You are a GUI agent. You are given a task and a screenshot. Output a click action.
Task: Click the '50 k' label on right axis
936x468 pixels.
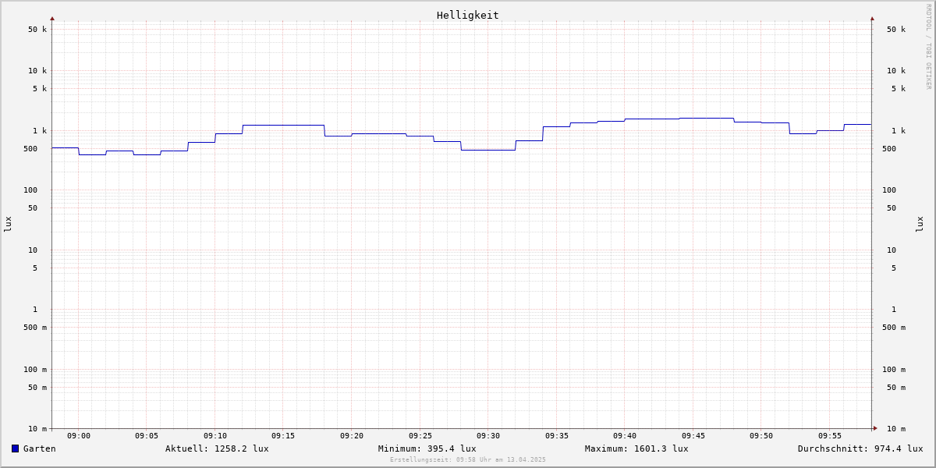896,30
